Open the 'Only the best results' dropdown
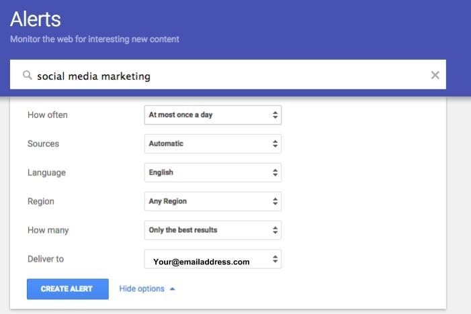Screen dimensions: 471x314 pos(213,230)
